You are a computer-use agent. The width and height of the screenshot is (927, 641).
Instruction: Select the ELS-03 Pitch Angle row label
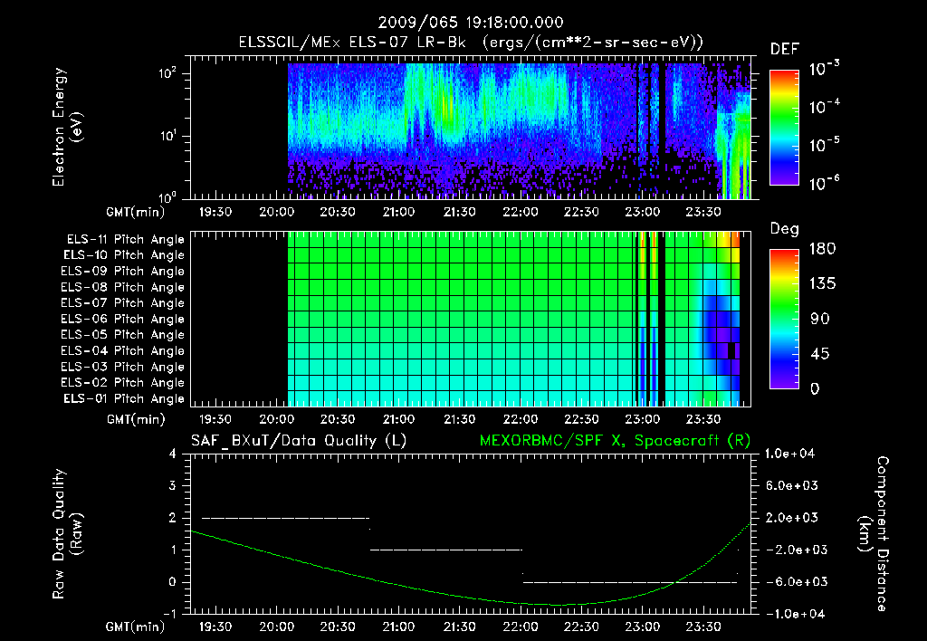pyautogui.click(x=123, y=368)
